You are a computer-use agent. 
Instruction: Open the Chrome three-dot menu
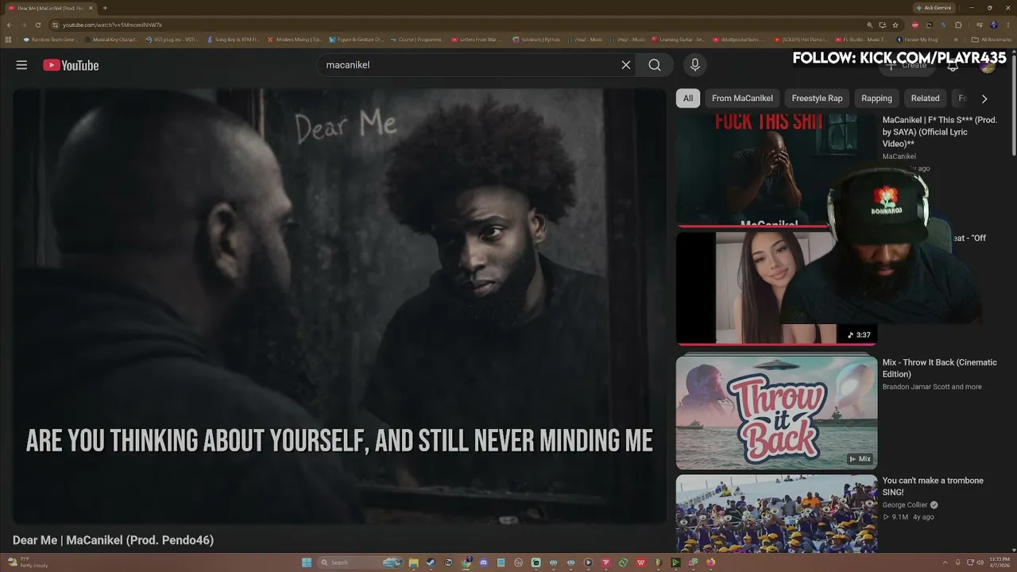coord(1007,25)
